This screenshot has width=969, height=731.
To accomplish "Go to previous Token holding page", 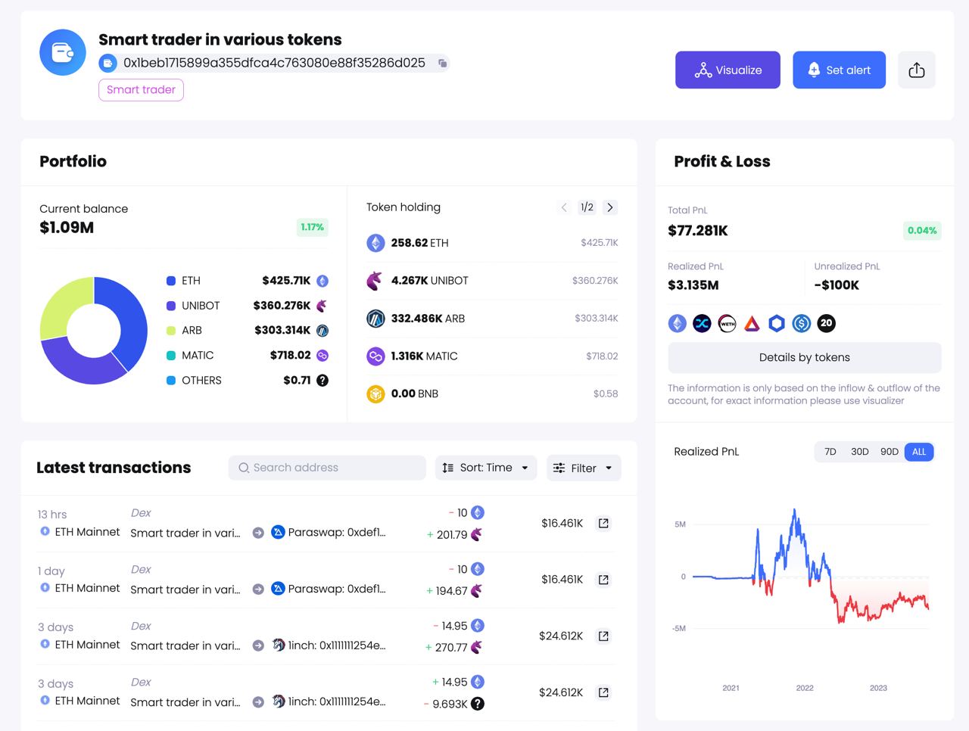I will pyautogui.click(x=564, y=207).
